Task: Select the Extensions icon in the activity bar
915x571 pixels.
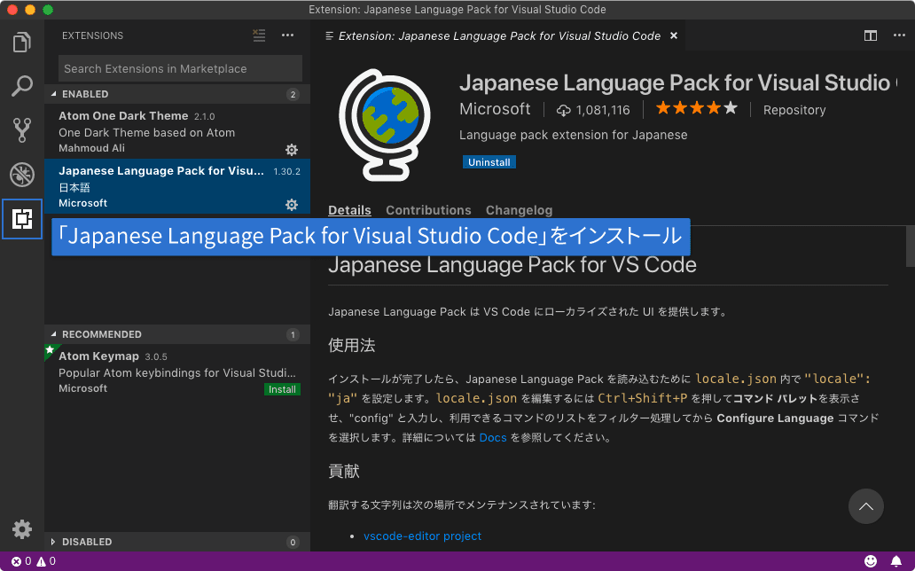Action: (x=21, y=219)
